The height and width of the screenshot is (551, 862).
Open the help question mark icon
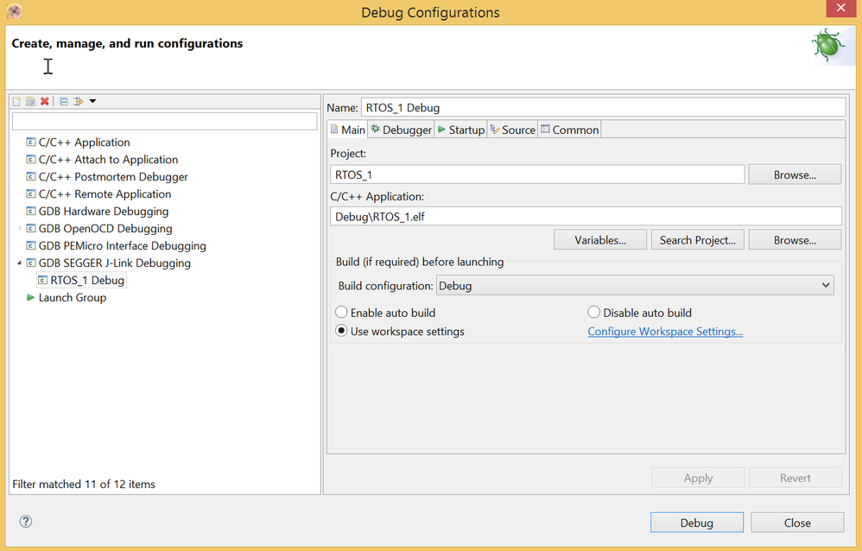pyautogui.click(x=26, y=521)
